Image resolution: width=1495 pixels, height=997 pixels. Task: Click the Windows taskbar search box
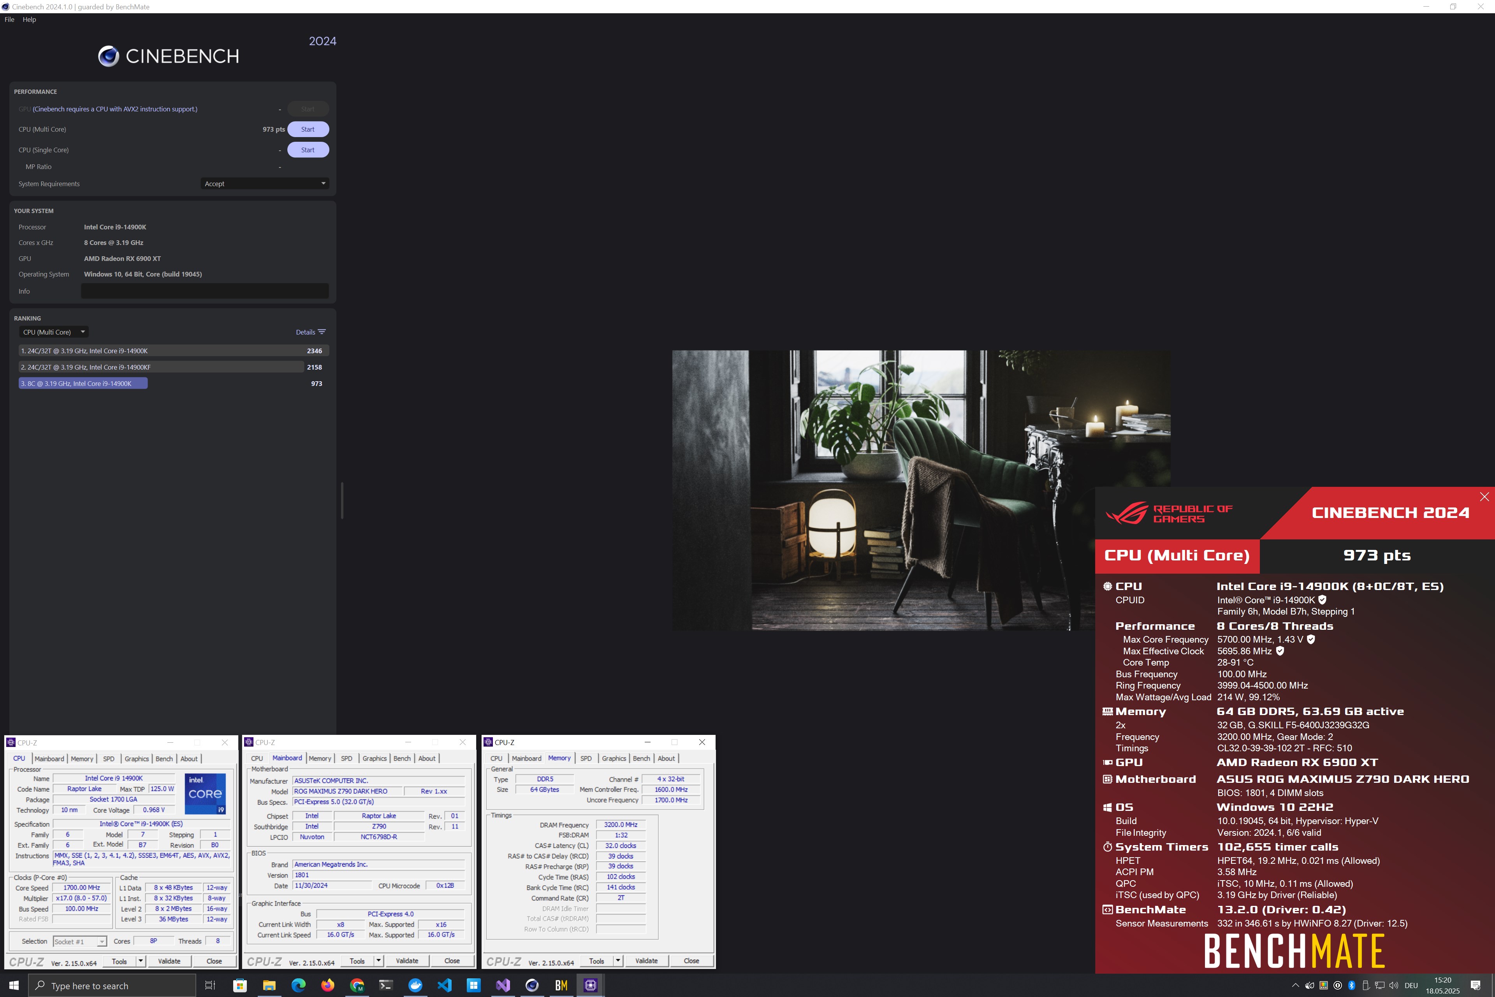click(112, 986)
